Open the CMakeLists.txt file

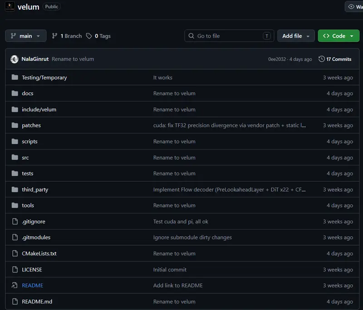[x=39, y=253]
